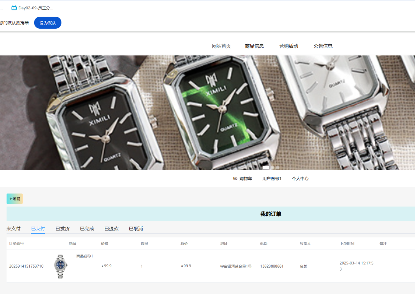
Task: Click the Bilibili favicon on the browser tab
Action: click(14, 8)
